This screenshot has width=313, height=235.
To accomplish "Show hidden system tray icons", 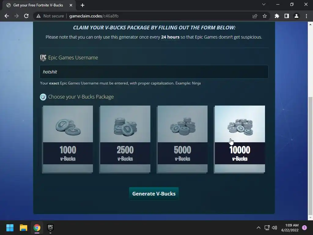I will tap(259, 228).
